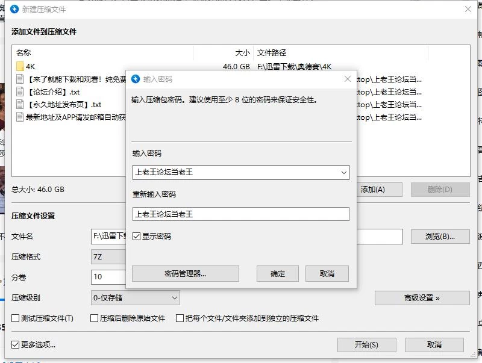This screenshot has width=482, height=363.
Task: Click the 最新地址及APP text file icon
Action: click(20, 117)
